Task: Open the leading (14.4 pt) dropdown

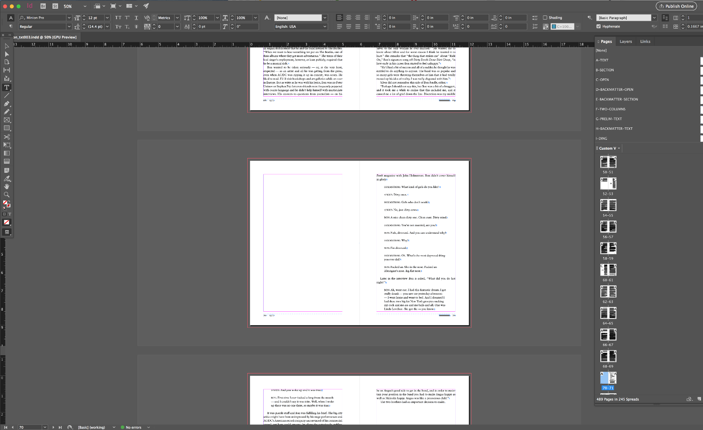Action: [x=107, y=26]
